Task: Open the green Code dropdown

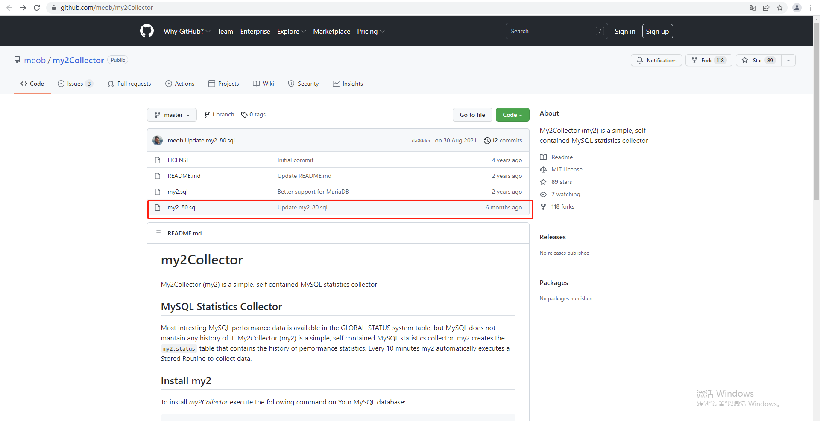Action: pyautogui.click(x=512, y=115)
